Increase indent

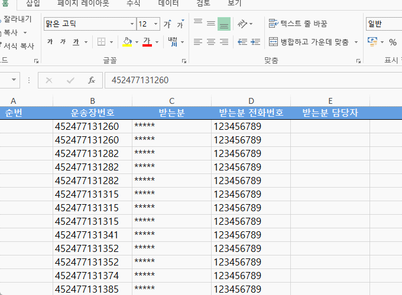(255, 42)
